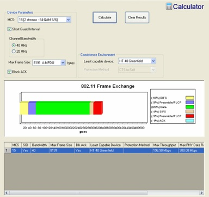Click the SGI column header
The height and width of the screenshot is (197, 209).
point(26,145)
